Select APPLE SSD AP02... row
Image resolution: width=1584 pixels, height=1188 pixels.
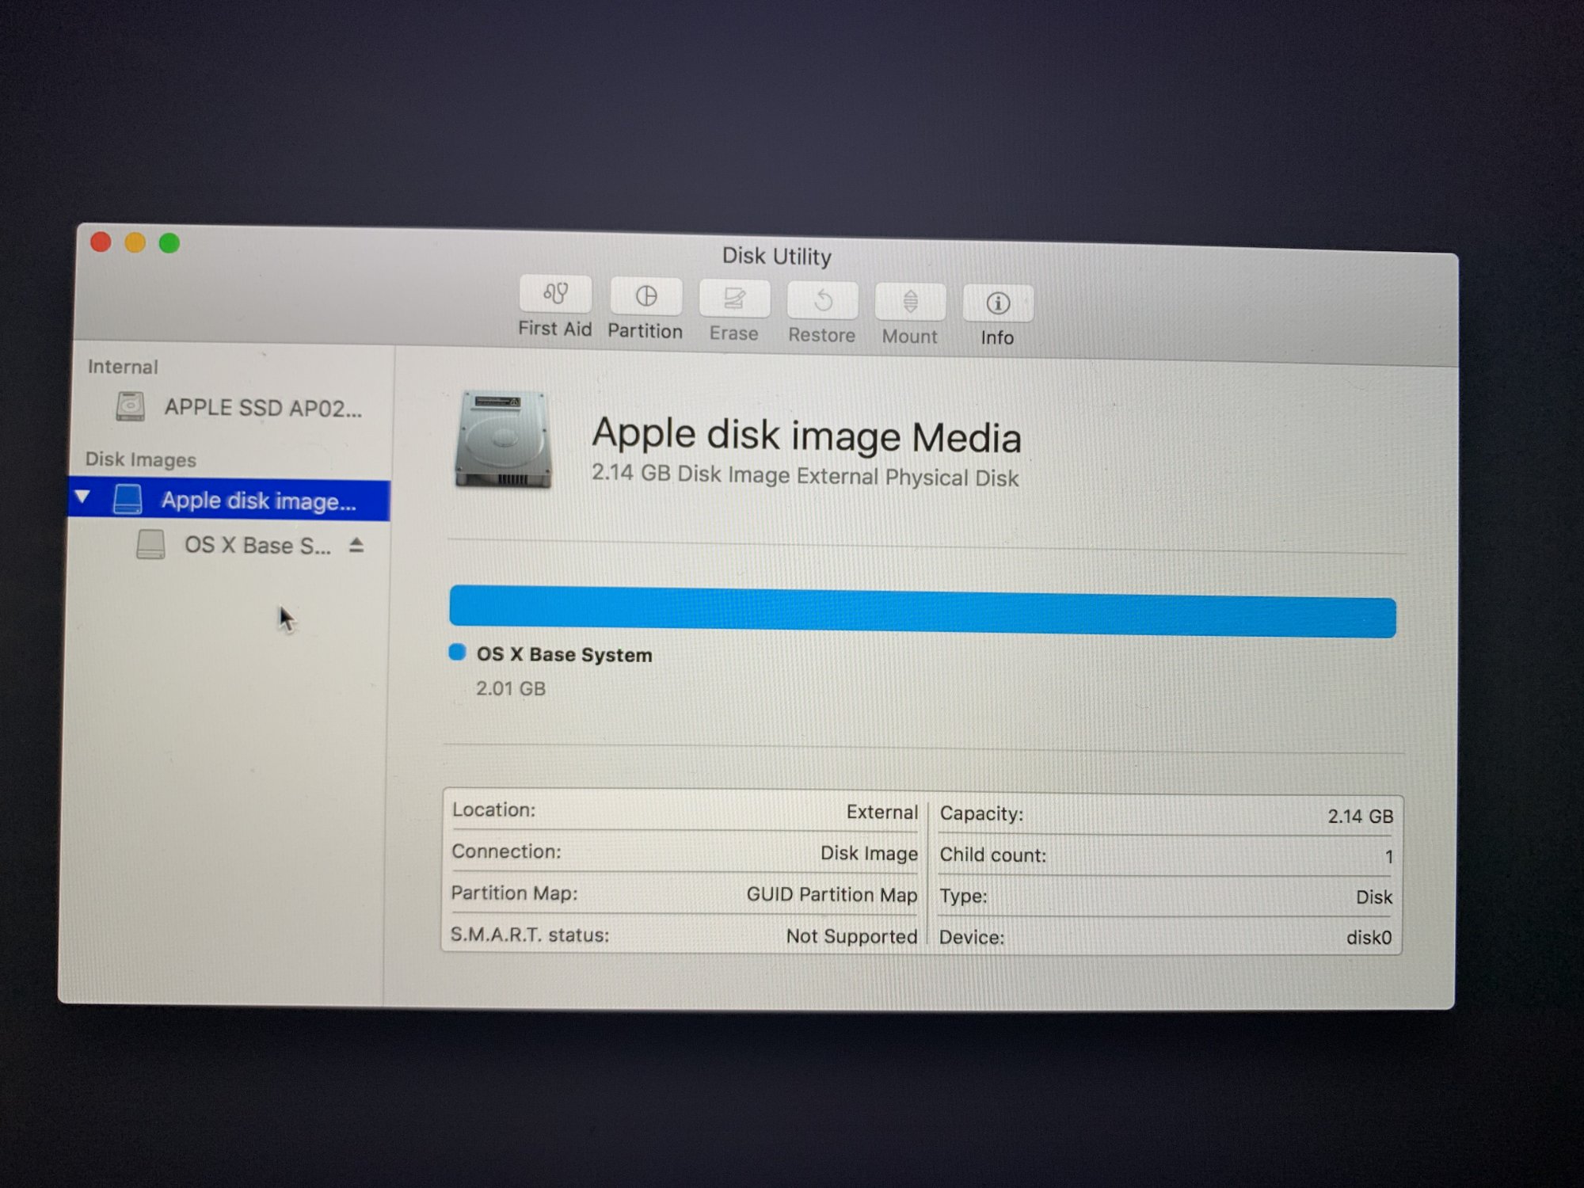coord(231,407)
